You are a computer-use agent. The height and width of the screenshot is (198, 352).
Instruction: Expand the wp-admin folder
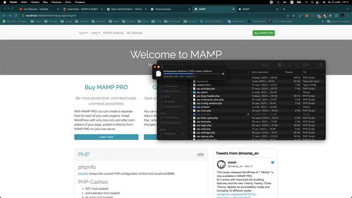click(192, 92)
